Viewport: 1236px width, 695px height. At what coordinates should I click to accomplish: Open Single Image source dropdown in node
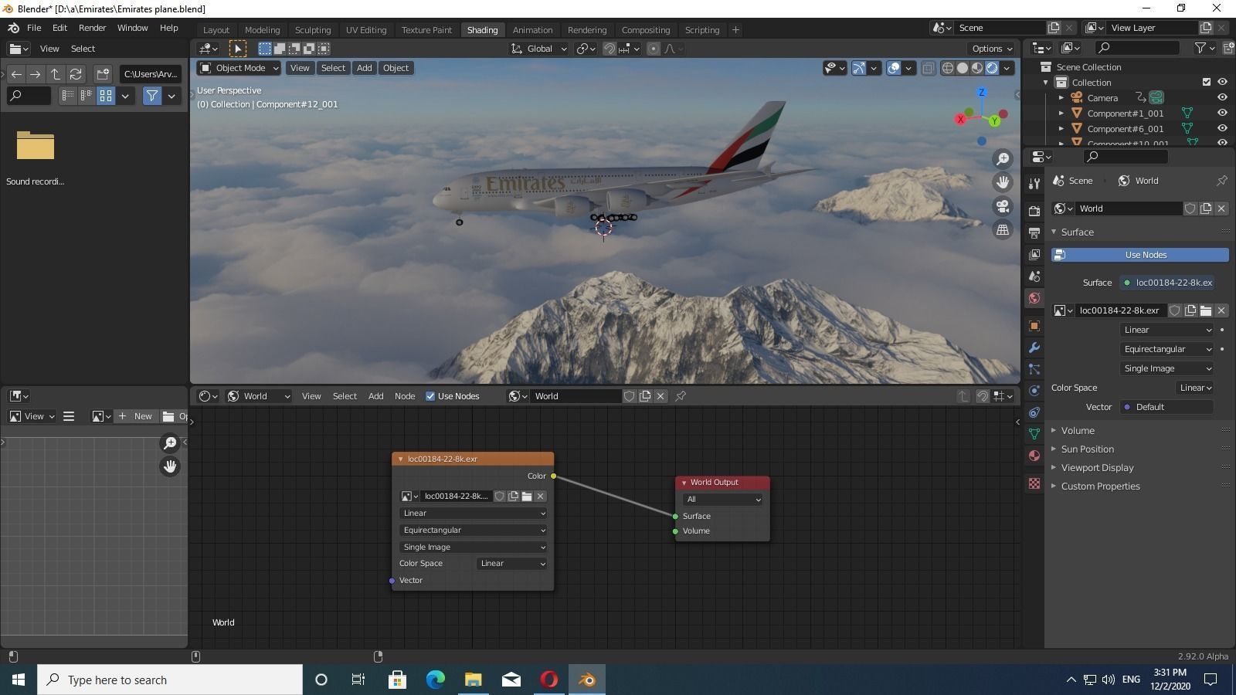(x=474, y=548)
